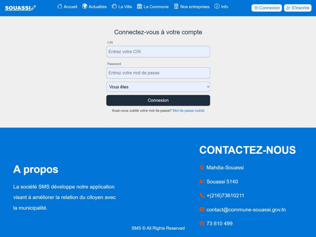Viewport: 316px width, 237px height.
Task: Click the envelope icon beside the contact email
Action: pyautogui.click(x=202, y=209)
